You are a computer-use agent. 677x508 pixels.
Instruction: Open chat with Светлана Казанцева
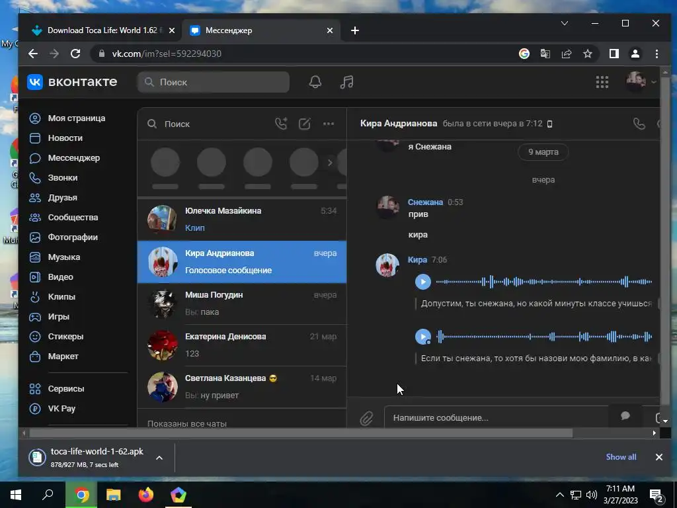pos(242,387)
